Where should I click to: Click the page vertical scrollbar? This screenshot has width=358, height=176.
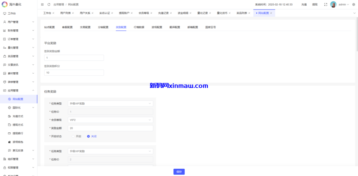(x=357, y=34)
